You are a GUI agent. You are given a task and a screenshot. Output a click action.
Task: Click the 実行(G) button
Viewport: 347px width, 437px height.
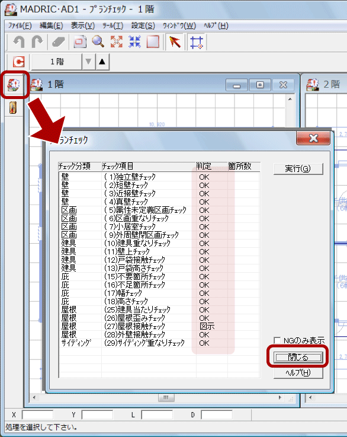tap(298, 168)
